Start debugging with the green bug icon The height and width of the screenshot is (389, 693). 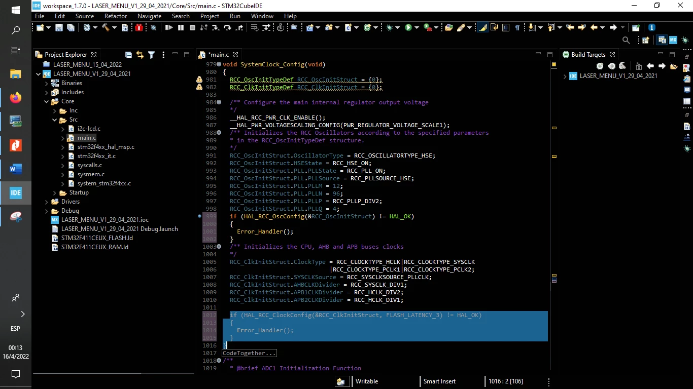tap(390, 27)
